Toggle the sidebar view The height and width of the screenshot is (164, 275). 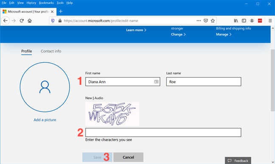pyautogui.click(x=244, y=21)
